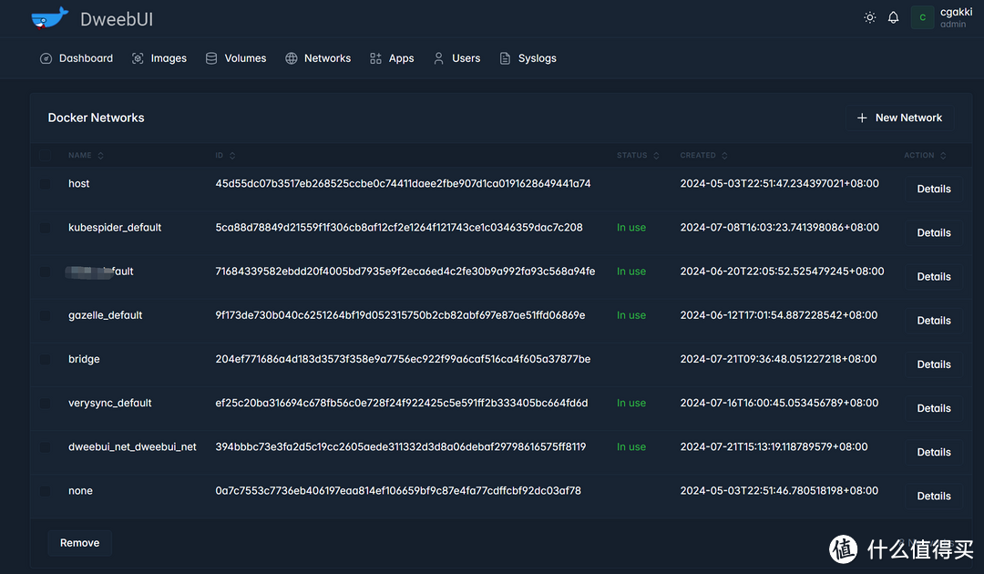This screenshot has height=574, width=984.
Task: Switch to the Volumes tab
Action: click(x=236, y=58)
